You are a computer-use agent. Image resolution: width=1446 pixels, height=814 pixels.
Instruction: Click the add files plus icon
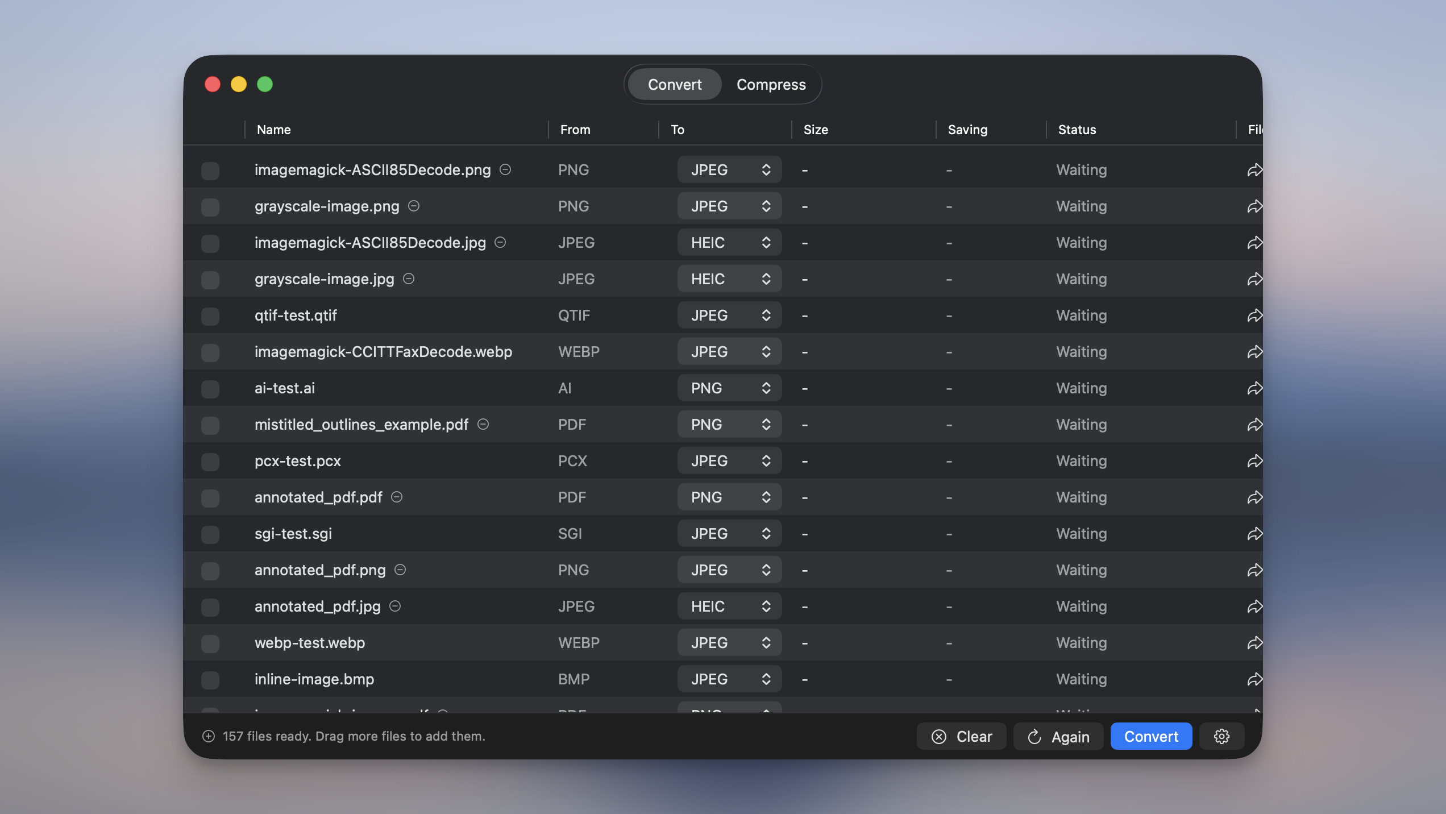209,736
